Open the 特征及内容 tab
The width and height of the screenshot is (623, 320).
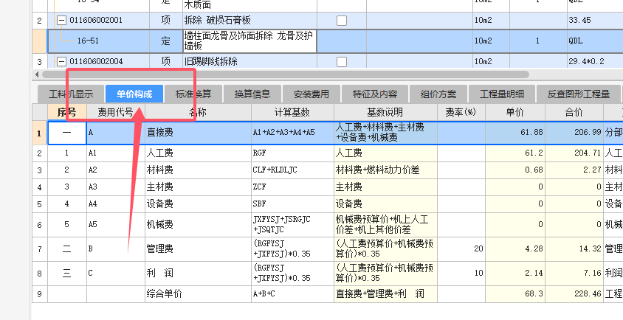point(375,94)
